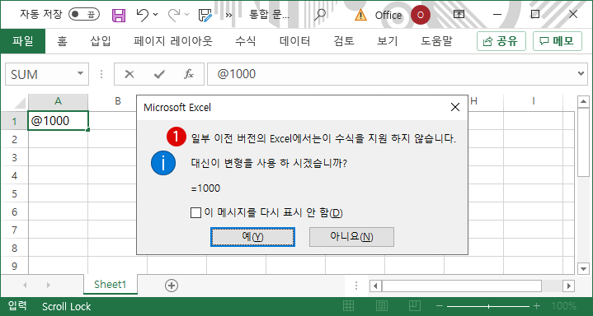Select row 1 header

pyautogui.click(x=14, y=121)
